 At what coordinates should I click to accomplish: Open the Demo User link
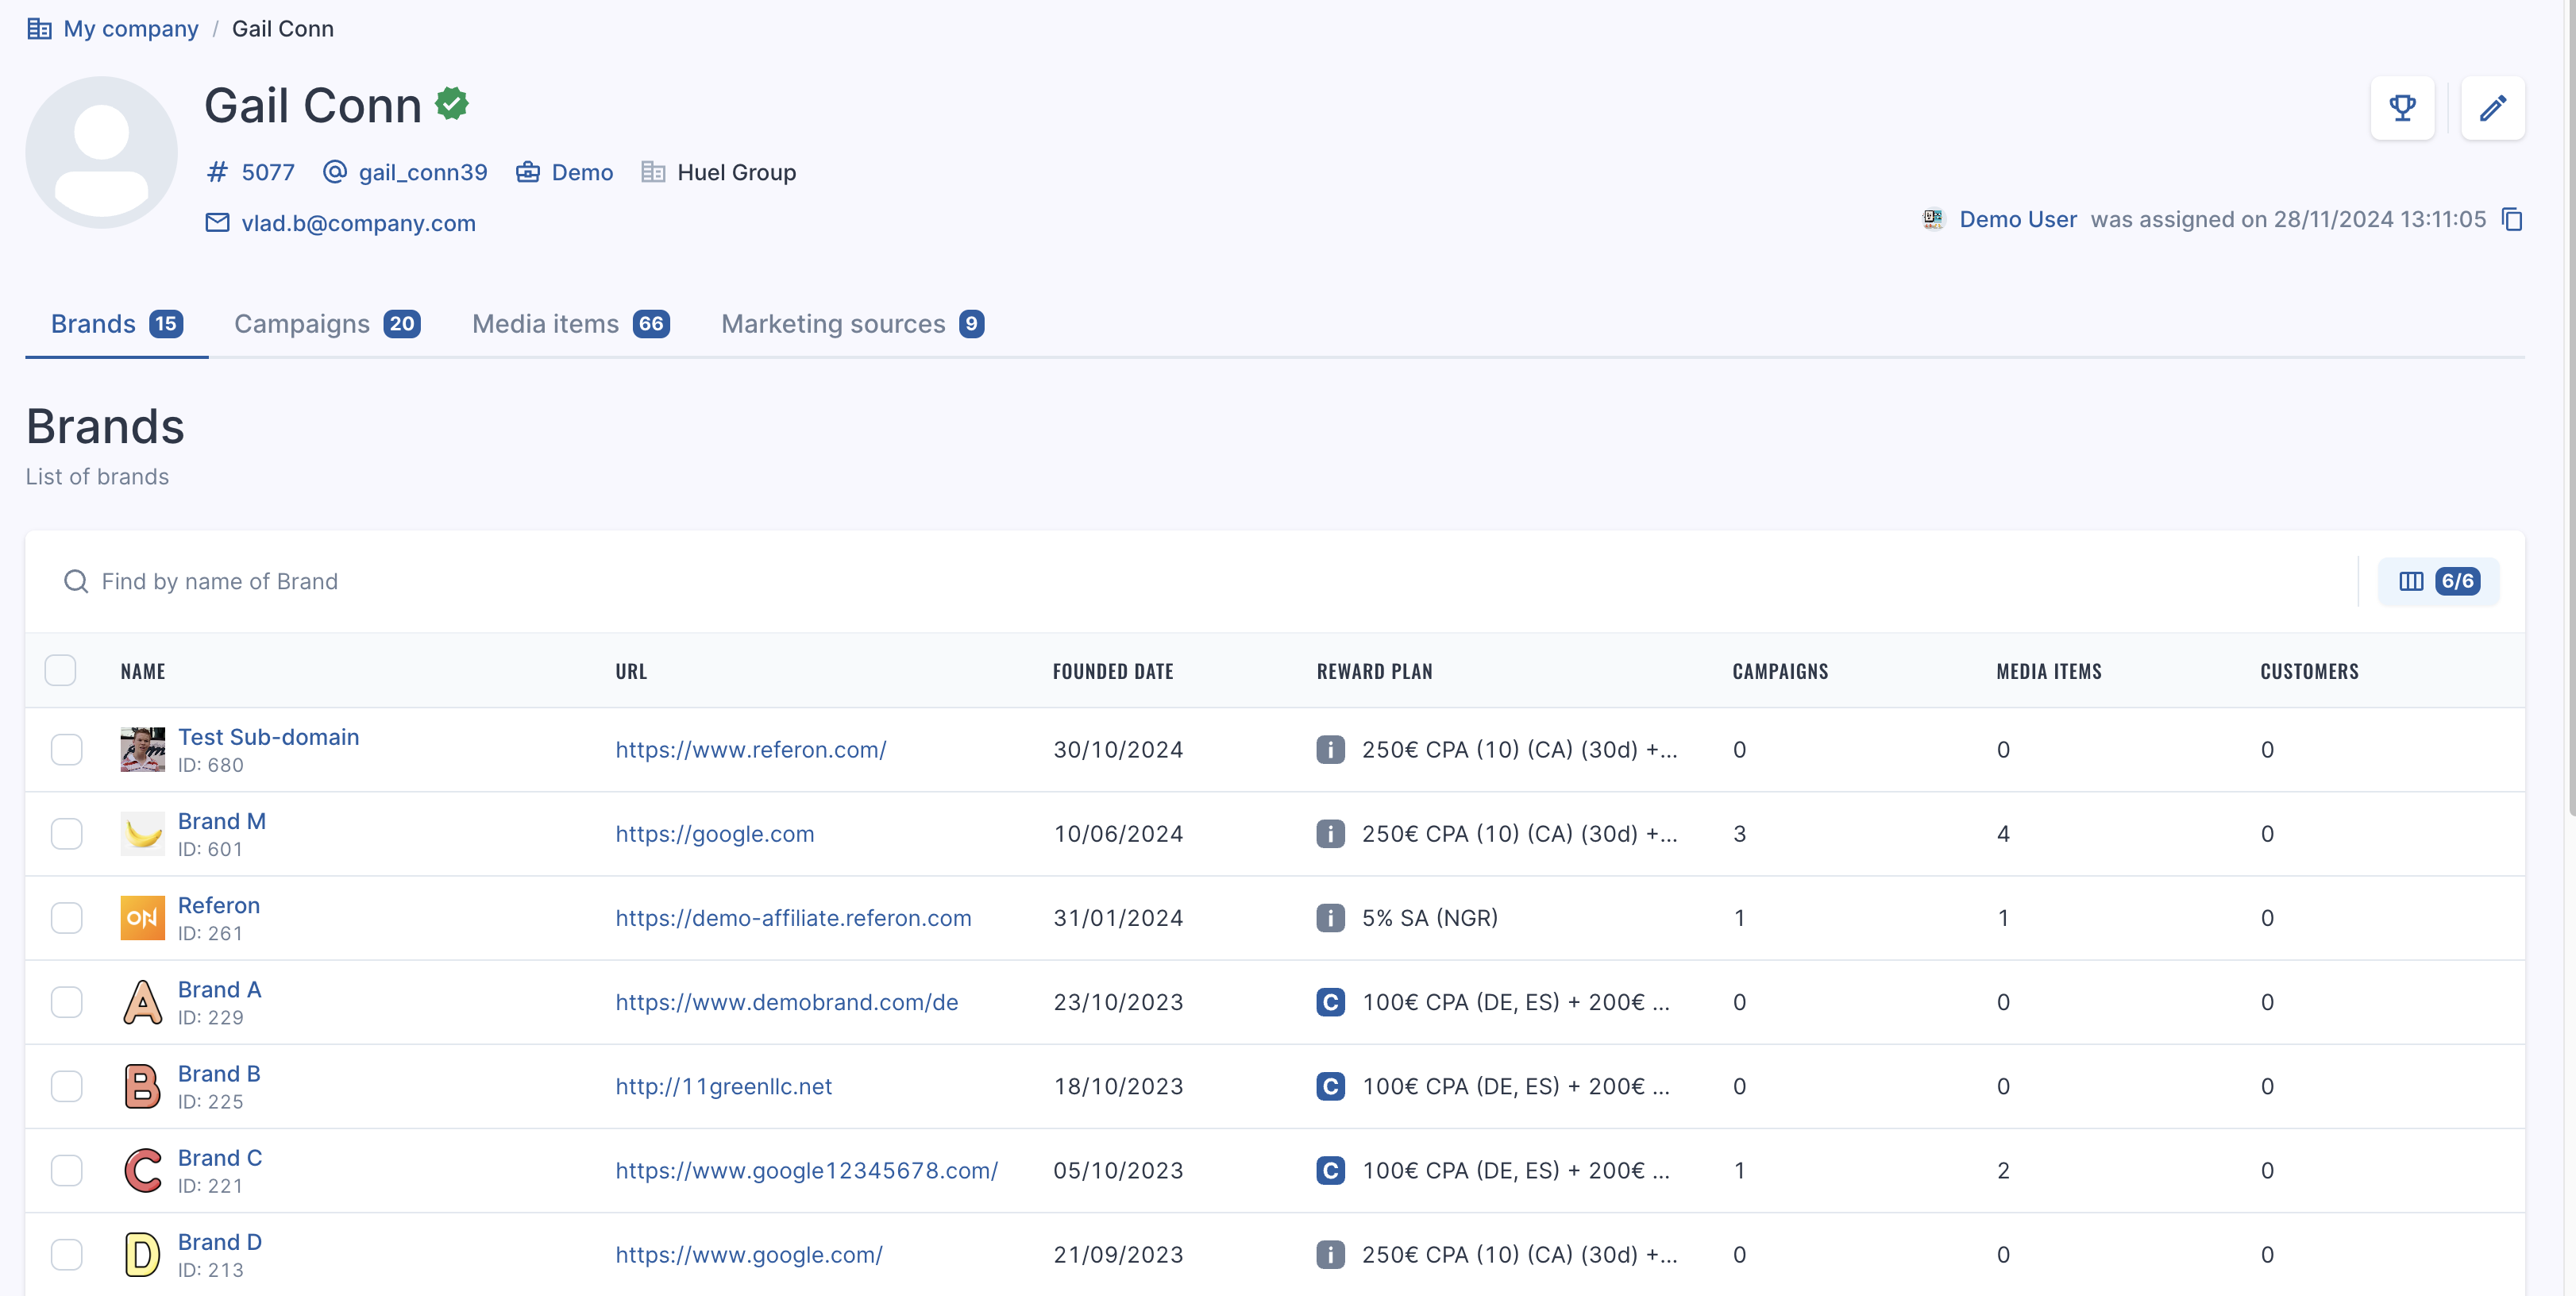[x=2018, y=219]
